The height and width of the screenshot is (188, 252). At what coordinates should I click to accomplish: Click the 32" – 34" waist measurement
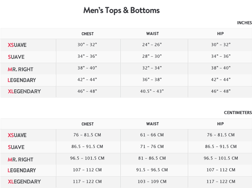pyautogui.click(x=152, y=68)
